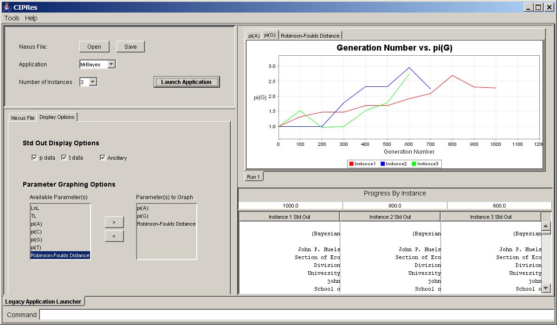This screenshot has height=325, width=557.
Task: Toggle the p data checkbox
Action: coord(34,158)
